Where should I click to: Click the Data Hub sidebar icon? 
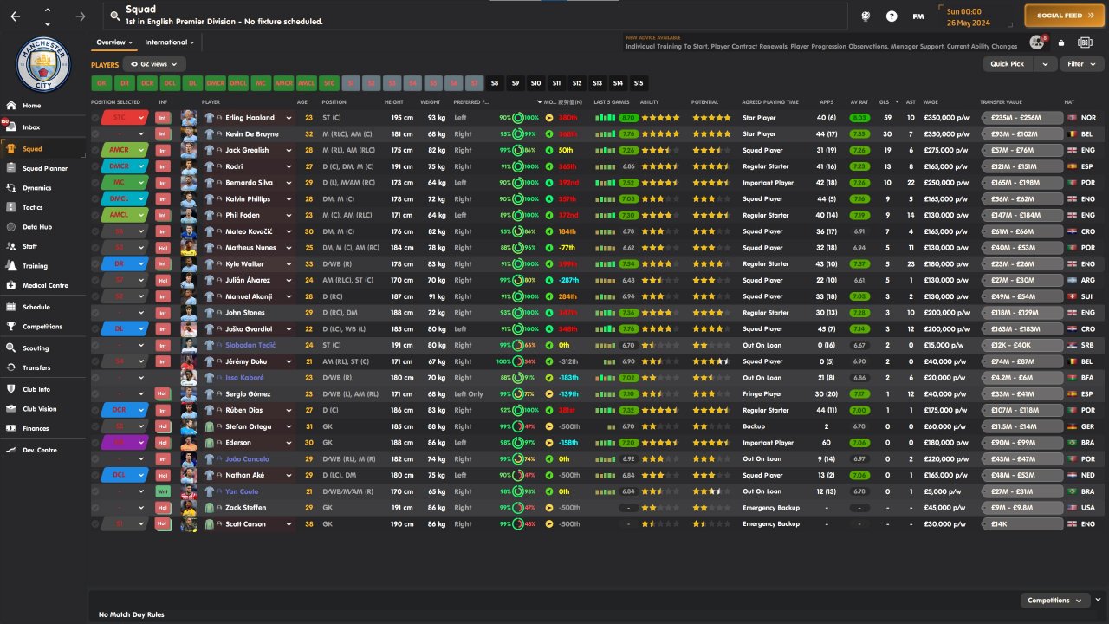(x=10, y=227)
